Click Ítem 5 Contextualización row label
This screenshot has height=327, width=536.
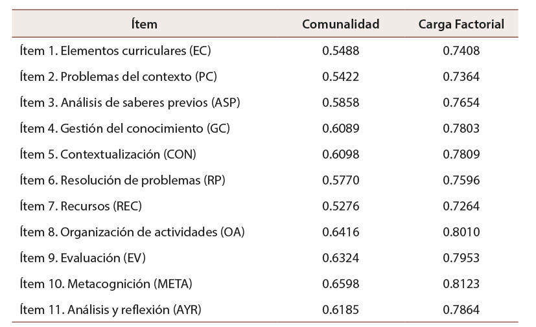(108, 154)
